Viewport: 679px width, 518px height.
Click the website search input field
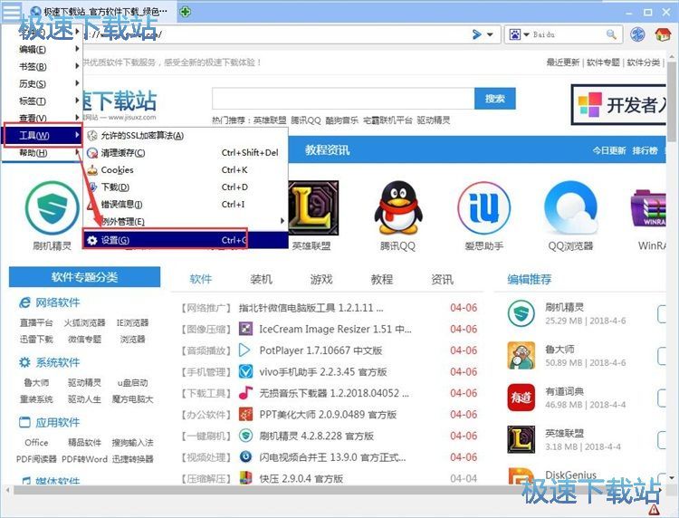click(x=343, y=99)
